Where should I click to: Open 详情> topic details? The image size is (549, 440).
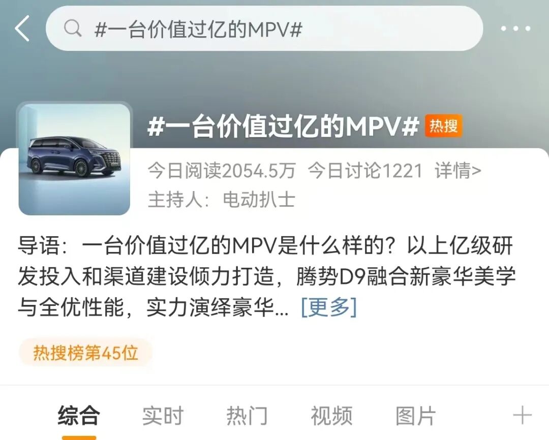(x=458, y=171)
